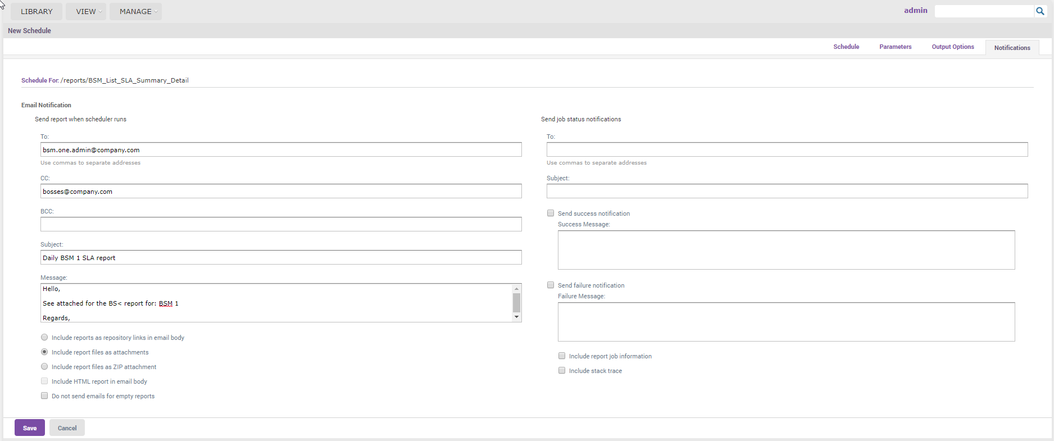Screen dimensions: 1054x441
Task: Open the LIBRARY menu
Action: coord(37,11)
